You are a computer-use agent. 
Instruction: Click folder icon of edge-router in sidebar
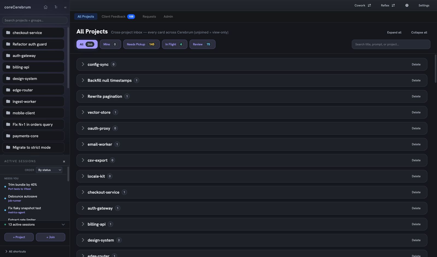click(8, 90)
